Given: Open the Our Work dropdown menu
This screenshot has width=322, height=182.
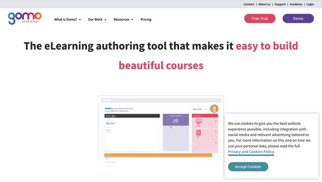Looking at the screenshot, I should (97, 19).
